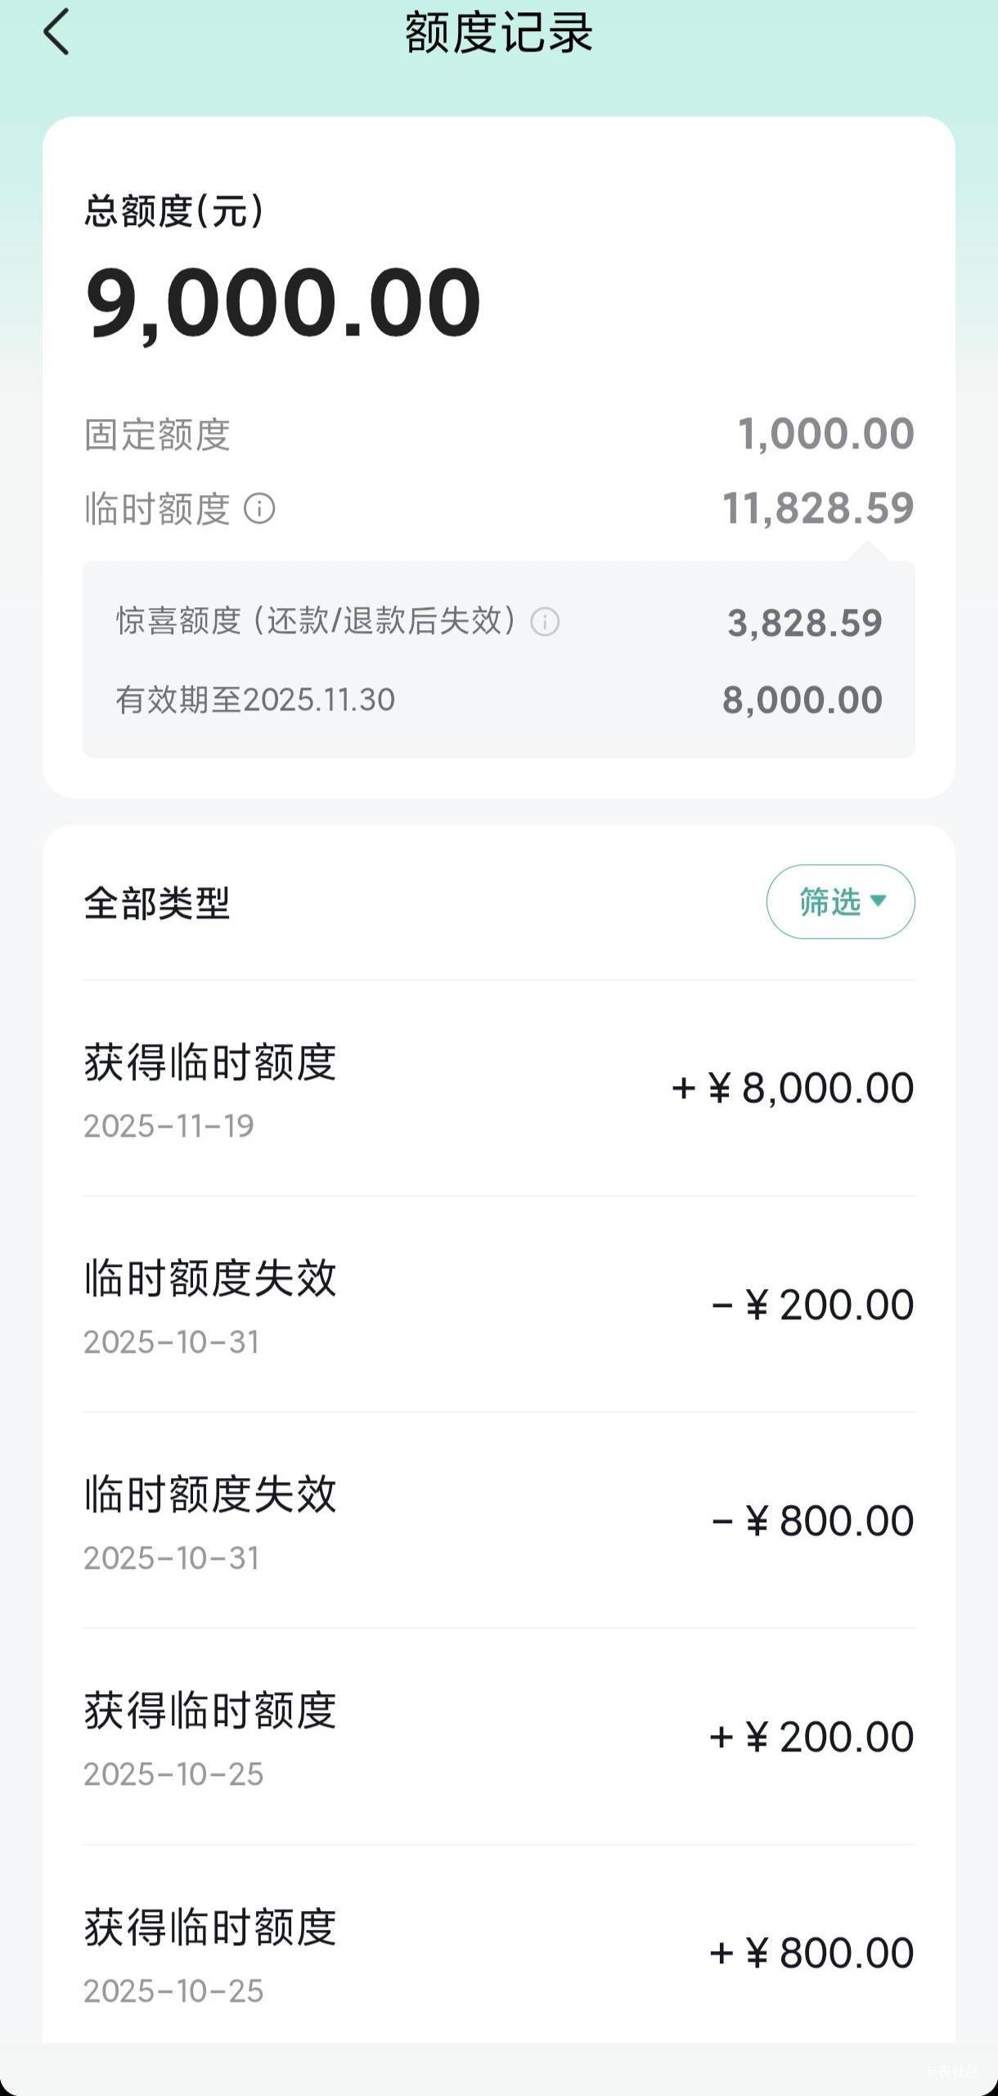The height and width of the screenshot is (2096, 998).
Task: Tap the 9,000.00 total quota amount
Action: (x=283, y=302)
